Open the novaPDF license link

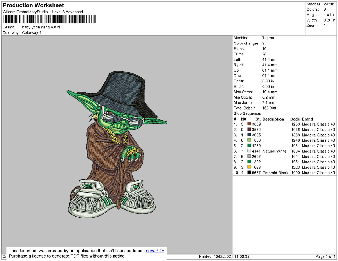click(x=155, y=251)
